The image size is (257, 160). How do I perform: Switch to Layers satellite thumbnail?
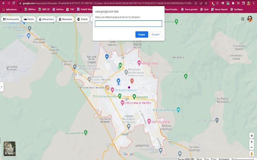click(10, 149)
